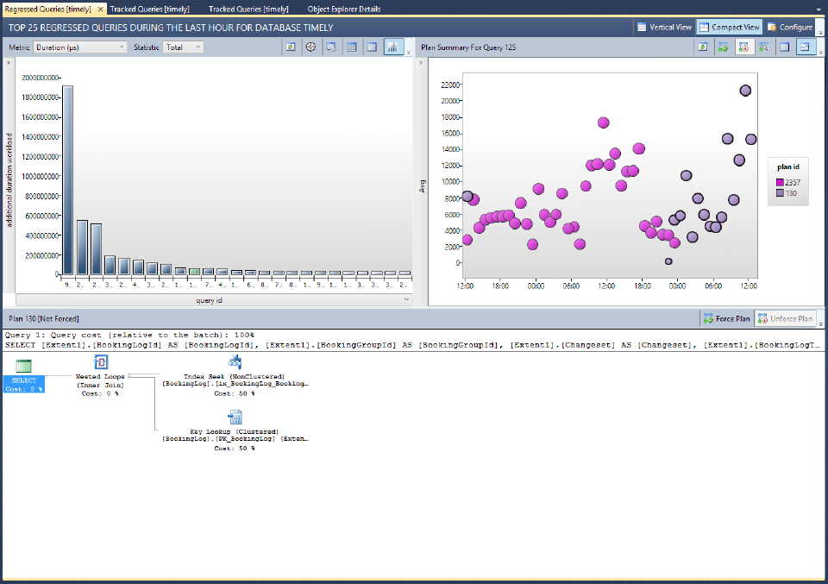Click the Force Plan icon in plan summary toolbar
Image resolution: width=828 pixels, height=584 pixels.
(x=722, y=47)
